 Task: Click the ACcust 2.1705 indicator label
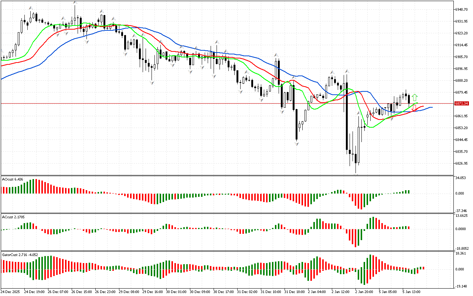13,217
